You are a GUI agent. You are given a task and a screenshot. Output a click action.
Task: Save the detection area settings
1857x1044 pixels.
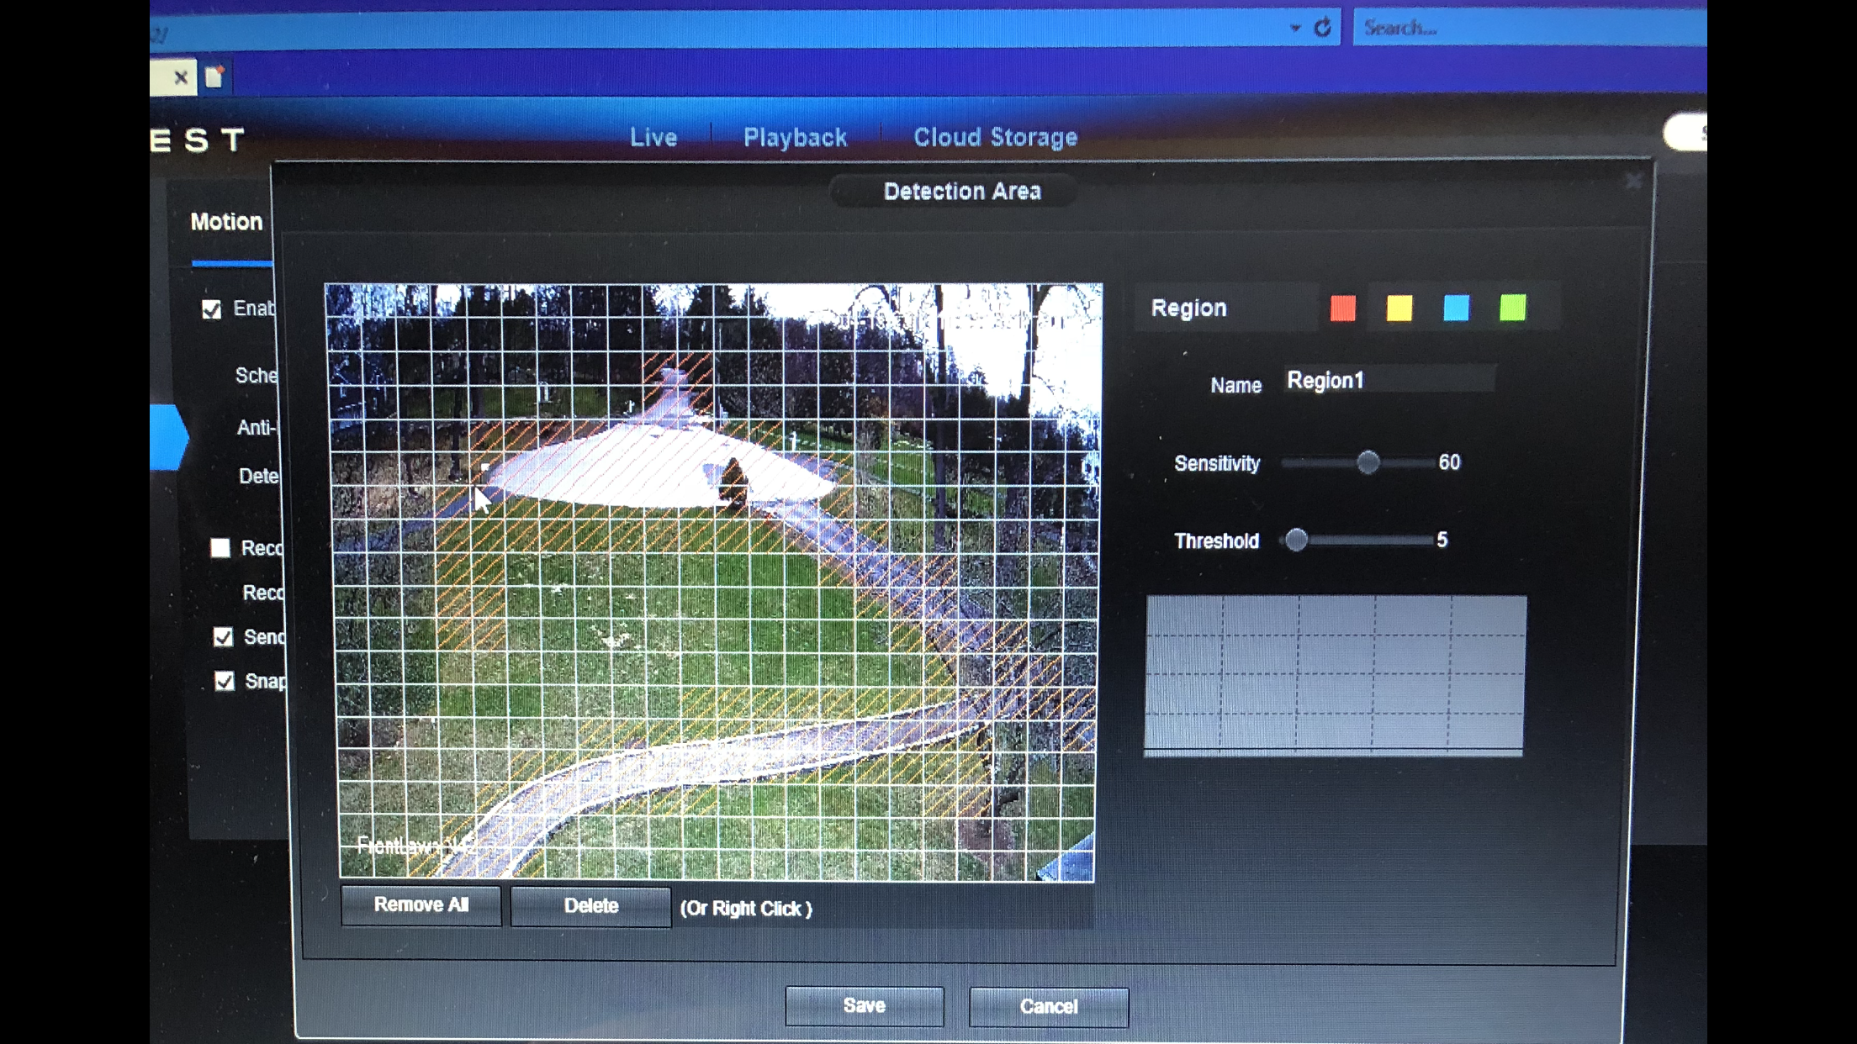(865, 1006)
